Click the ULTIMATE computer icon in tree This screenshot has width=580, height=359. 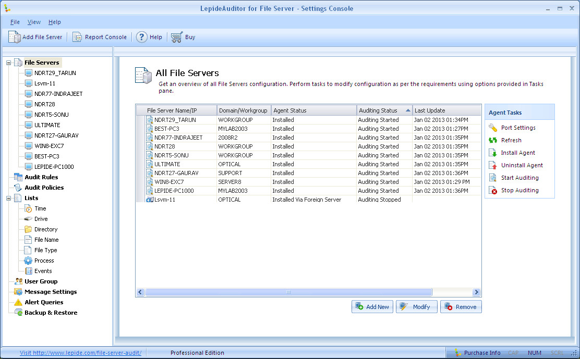(29, 125)
